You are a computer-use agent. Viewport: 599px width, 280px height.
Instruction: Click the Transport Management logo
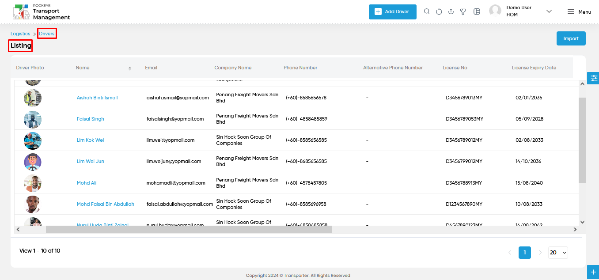pos(42,12)
